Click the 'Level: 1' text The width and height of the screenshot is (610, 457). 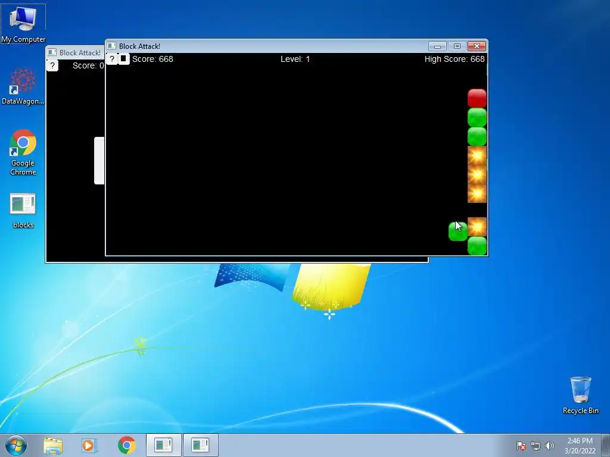tap(295, 59)
